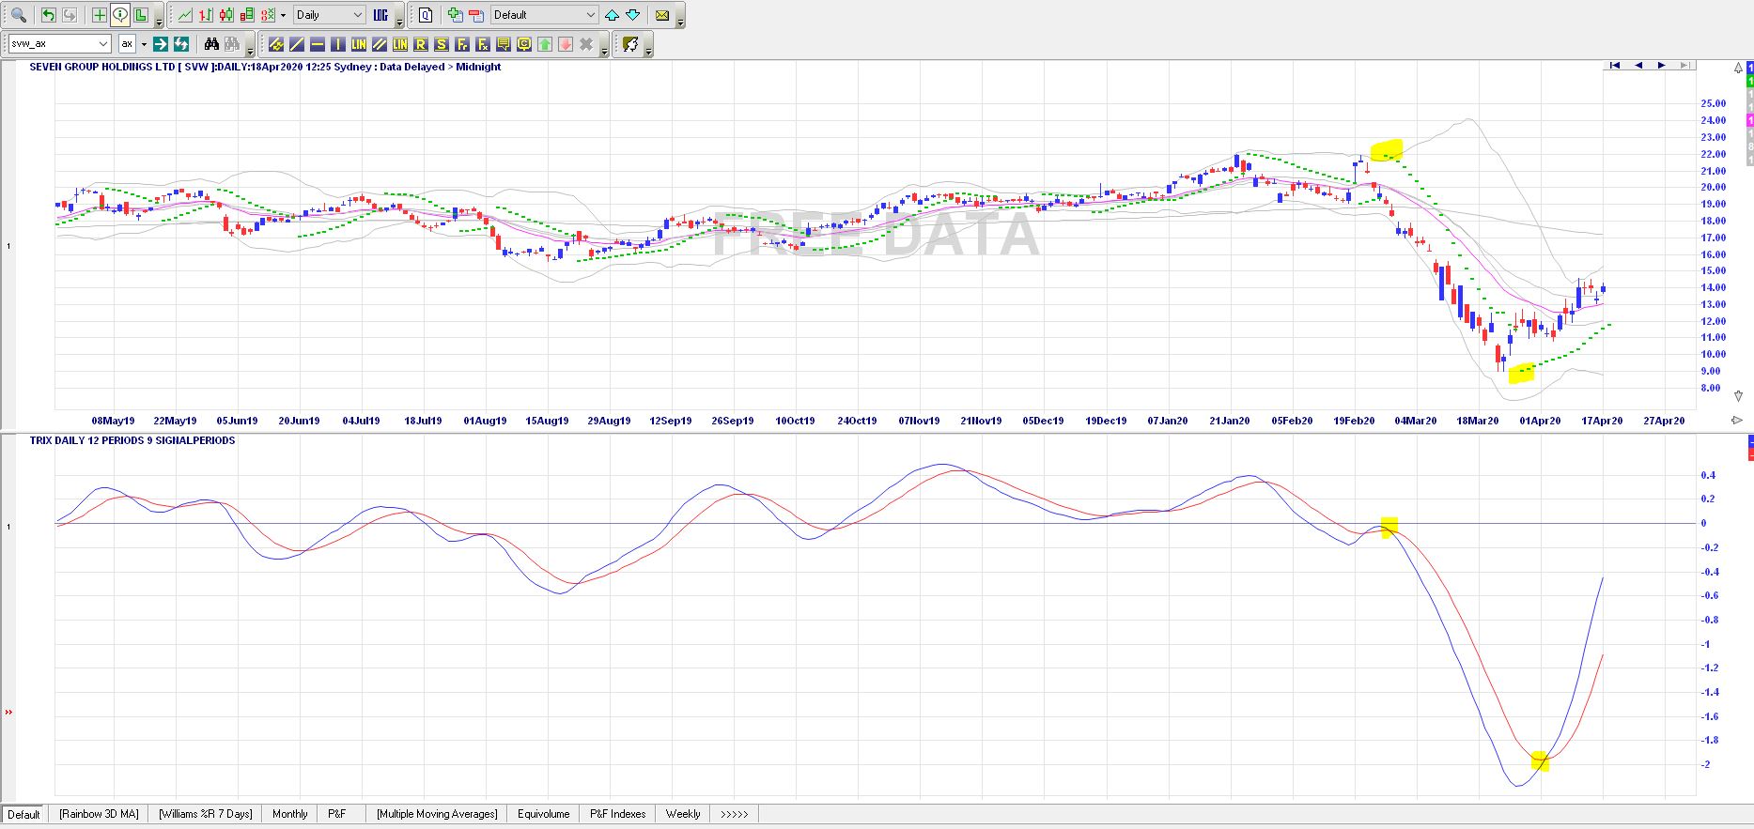
Task: Select the C callout annotation tool
Action: point(524,44)
